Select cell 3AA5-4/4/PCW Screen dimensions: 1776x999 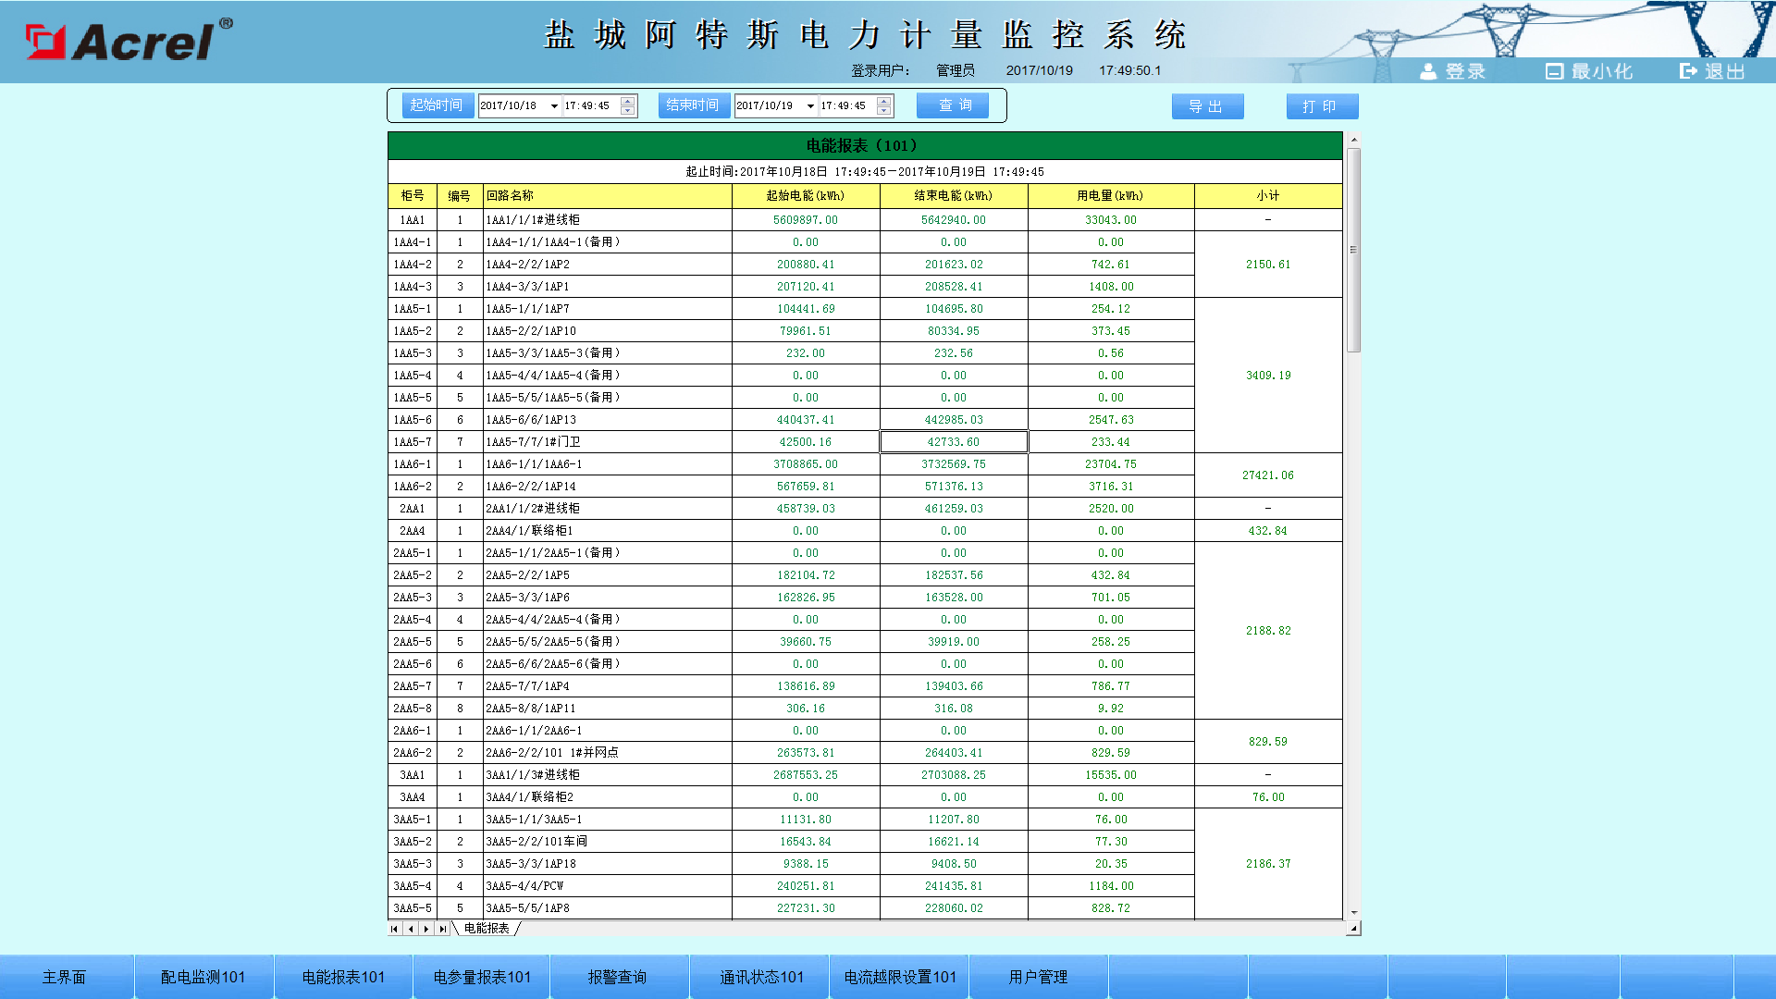[x=608, y=886]
